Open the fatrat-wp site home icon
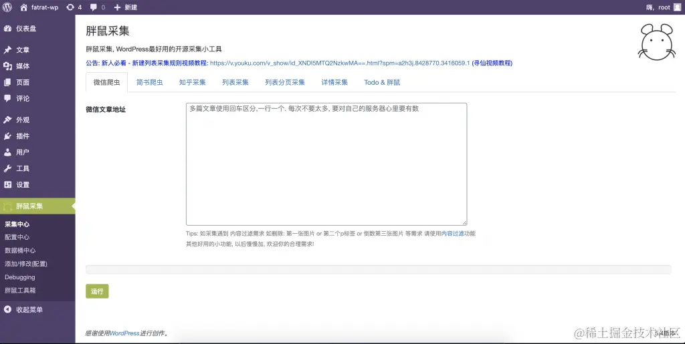This screenshot has height=344, width=685. tap(23, 7)
